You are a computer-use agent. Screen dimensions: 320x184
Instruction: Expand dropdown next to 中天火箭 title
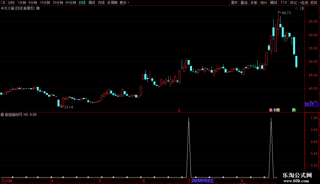[x=38, y=8]
